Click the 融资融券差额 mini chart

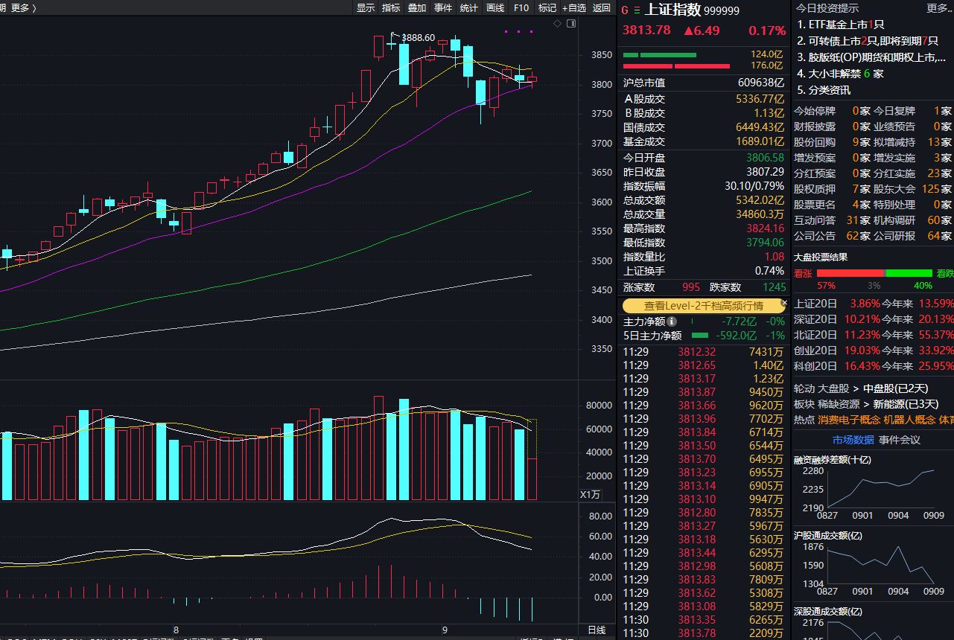880,488
